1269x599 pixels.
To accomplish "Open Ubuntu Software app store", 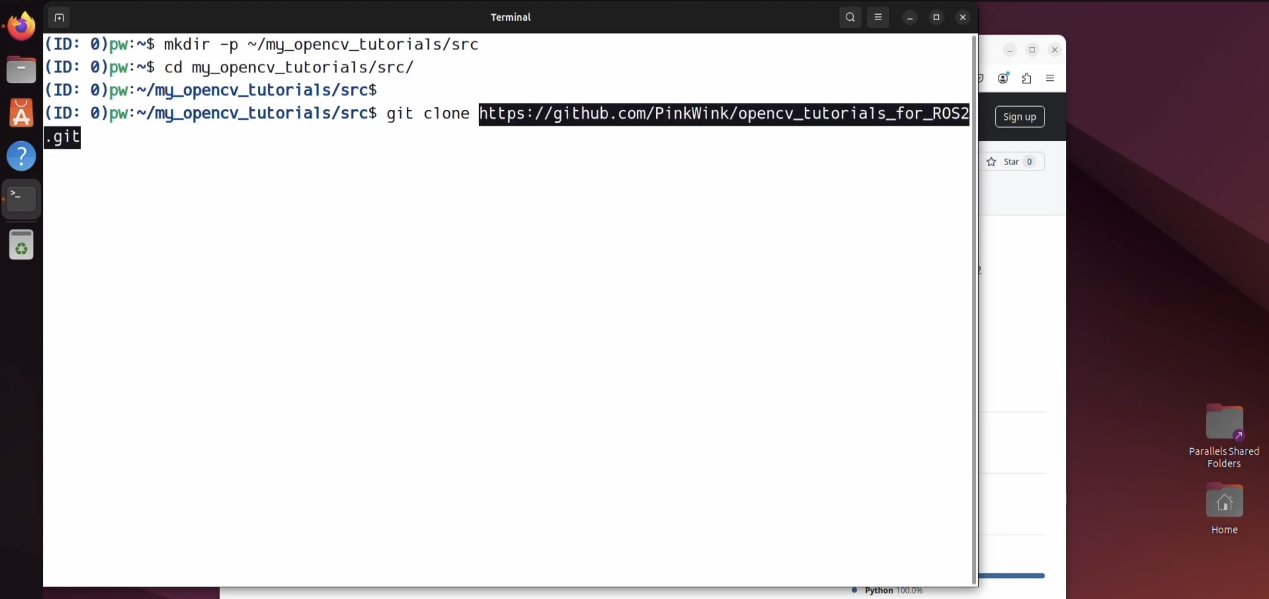I will pyautogui.click(x=21, y=113).
